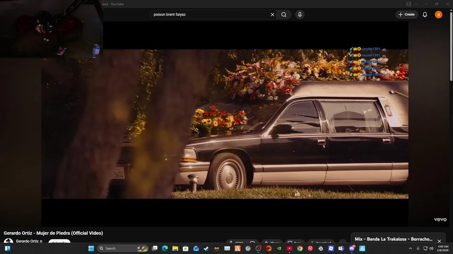453x254 pixels.
Task: Open Gerardo Ortiz channel name link
Action: 27,241
